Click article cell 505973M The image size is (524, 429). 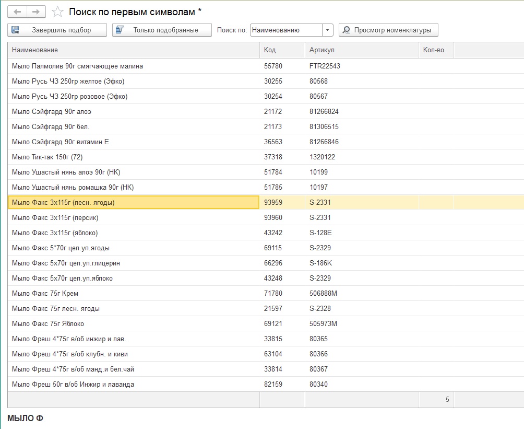pyautogui.click(x=362, y=323)
